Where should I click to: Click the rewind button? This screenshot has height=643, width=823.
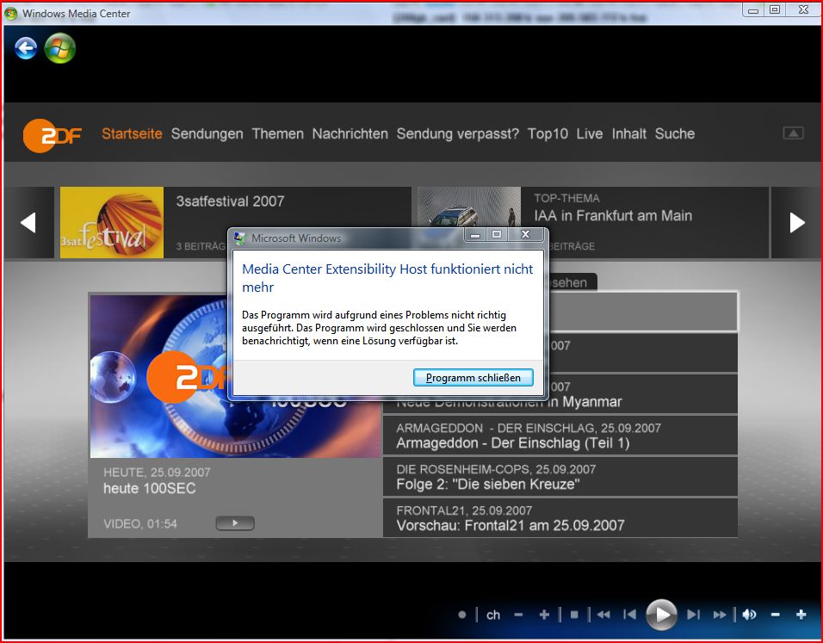(x=603, y=615)
